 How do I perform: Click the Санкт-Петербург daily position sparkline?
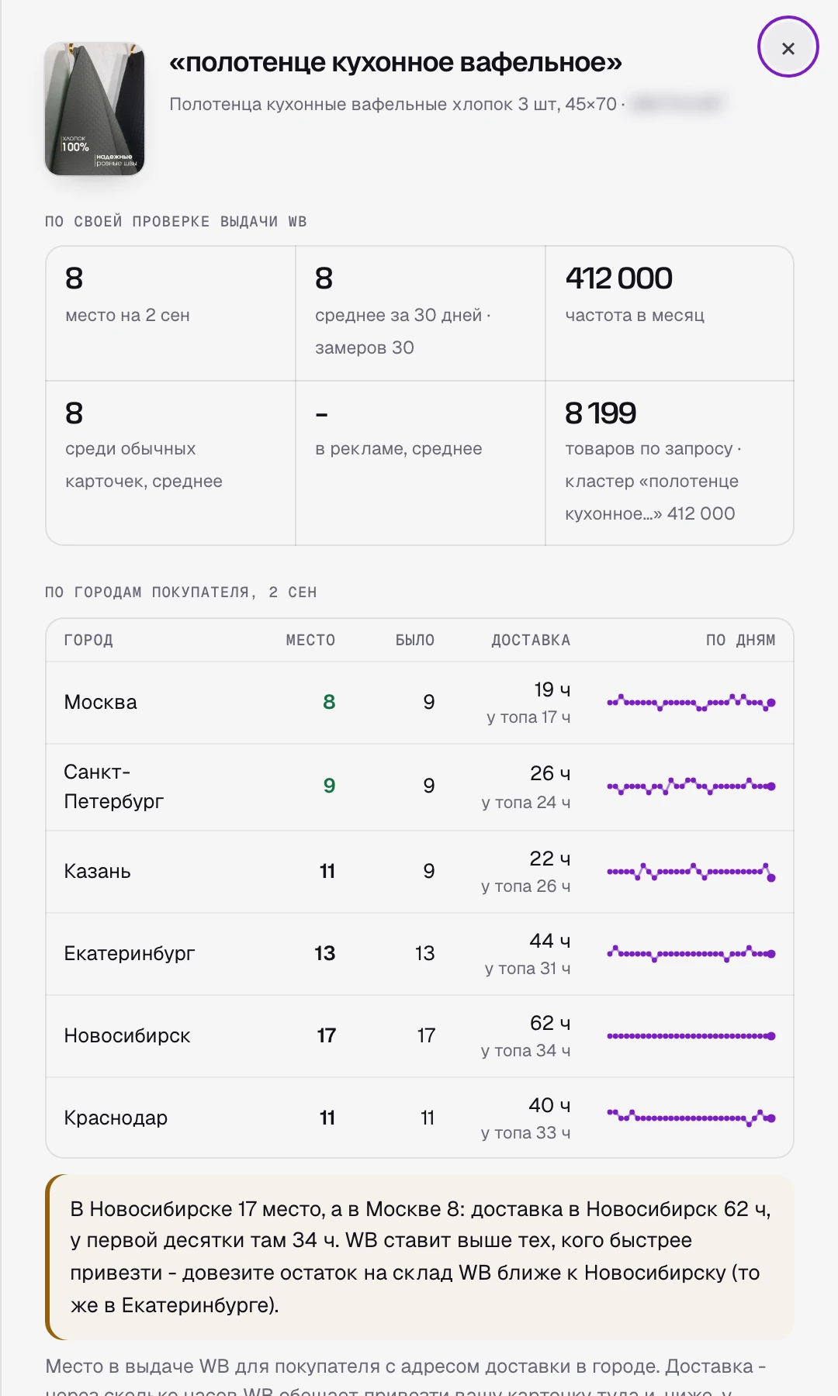(691, 786)
